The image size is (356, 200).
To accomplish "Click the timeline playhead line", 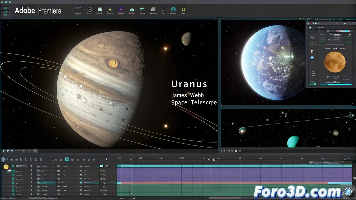I will tap(132, 175).
